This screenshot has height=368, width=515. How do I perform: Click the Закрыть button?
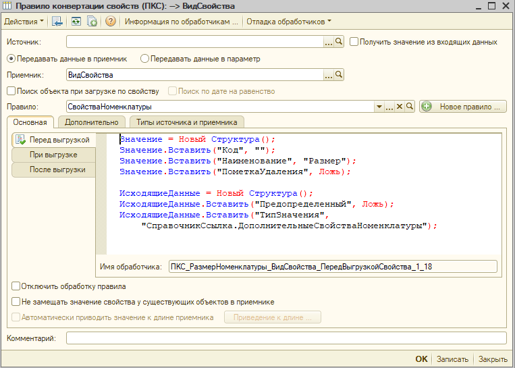(x=493, y=359)
